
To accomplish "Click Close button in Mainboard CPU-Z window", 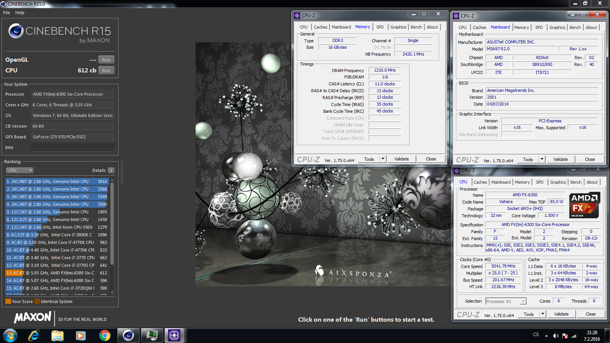I will [590, 160].
